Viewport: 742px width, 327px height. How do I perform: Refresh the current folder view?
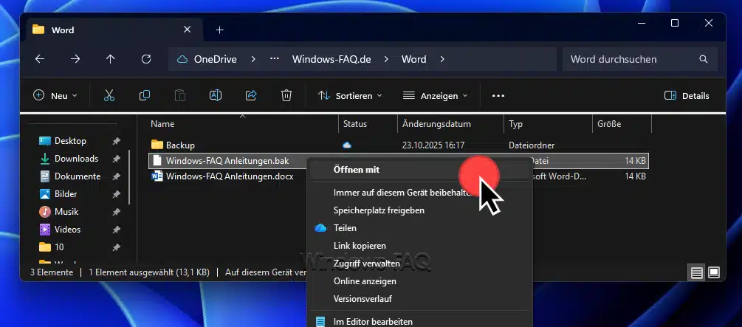pyautogui.click(x=146, y=59)
